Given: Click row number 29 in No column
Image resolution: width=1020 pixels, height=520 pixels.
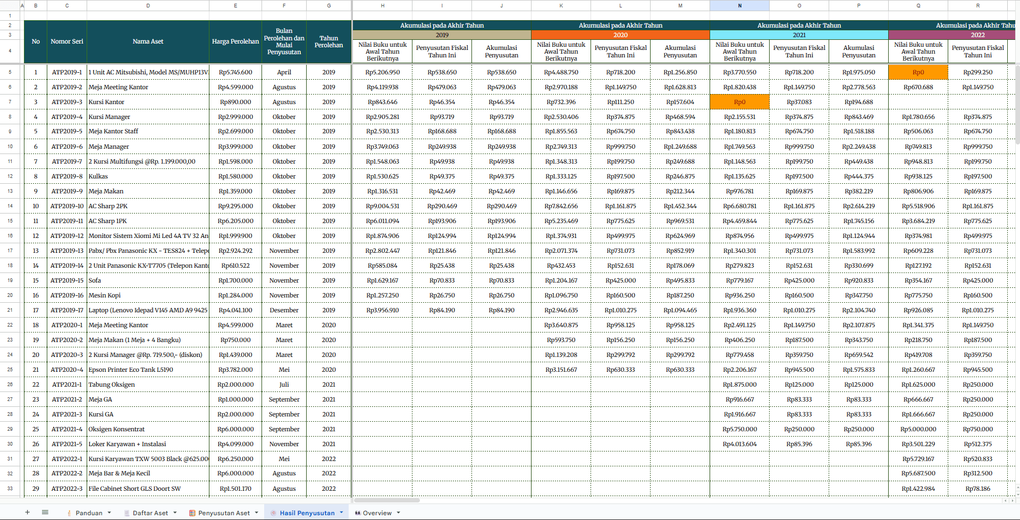Looking at the screenshot, I should [36, 488].
